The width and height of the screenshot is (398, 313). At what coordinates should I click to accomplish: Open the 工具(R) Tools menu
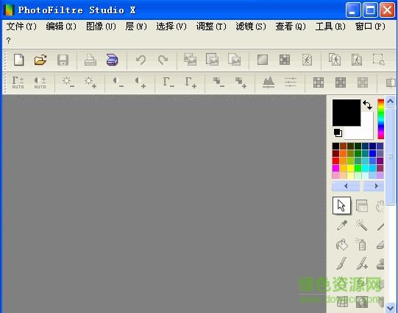[330, 27]
